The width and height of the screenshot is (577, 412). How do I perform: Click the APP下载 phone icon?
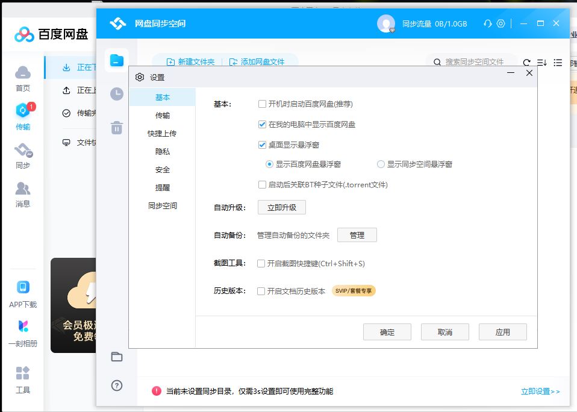(23, 287)
